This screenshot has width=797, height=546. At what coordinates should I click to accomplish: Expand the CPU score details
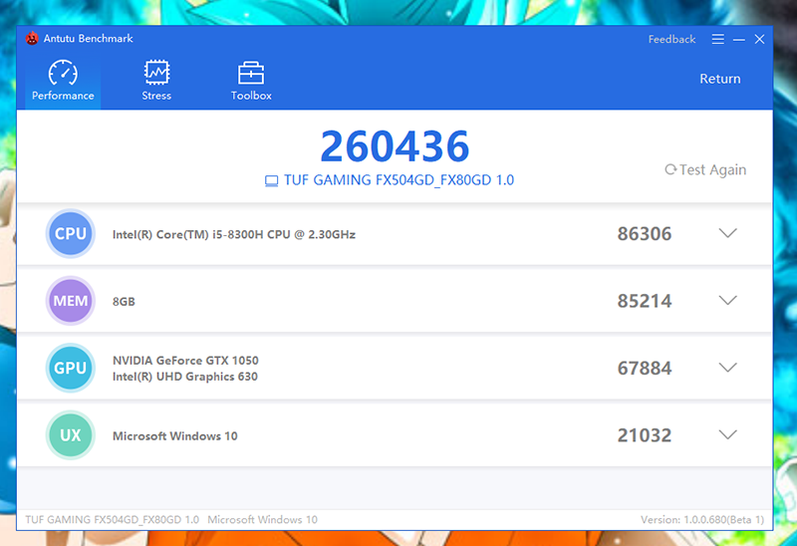point(728,233)
